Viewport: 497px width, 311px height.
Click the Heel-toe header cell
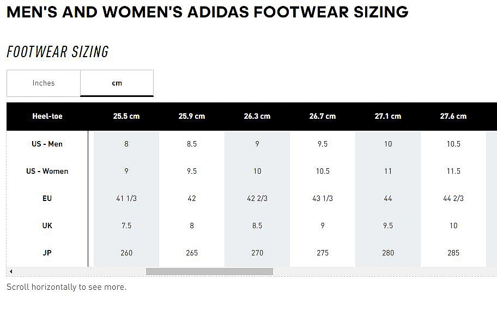(47, 117)
